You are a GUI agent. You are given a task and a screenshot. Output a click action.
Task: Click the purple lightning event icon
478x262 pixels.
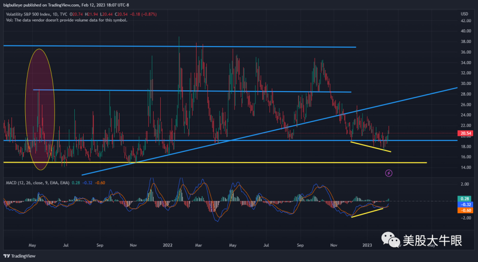pos(389,173)
